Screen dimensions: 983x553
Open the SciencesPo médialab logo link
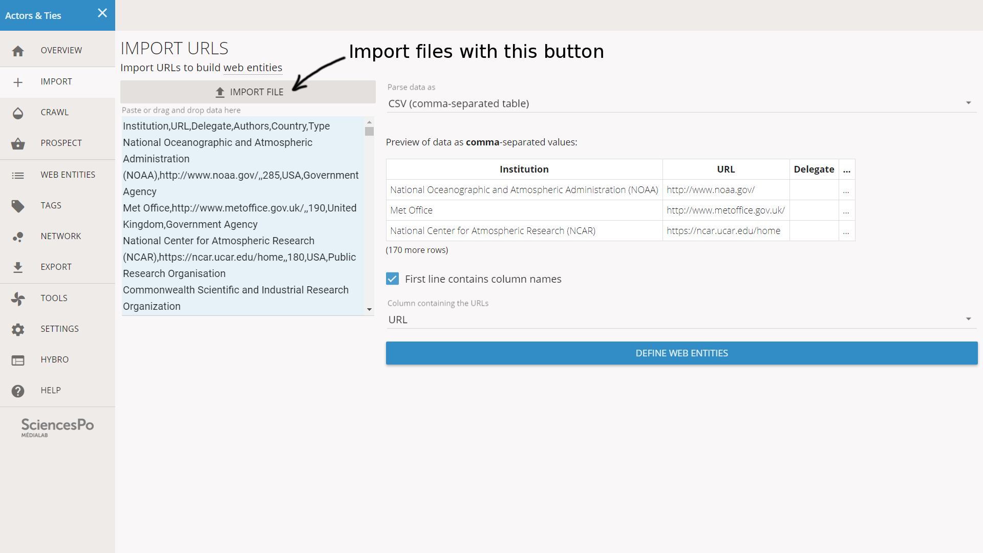pos(57,428)
